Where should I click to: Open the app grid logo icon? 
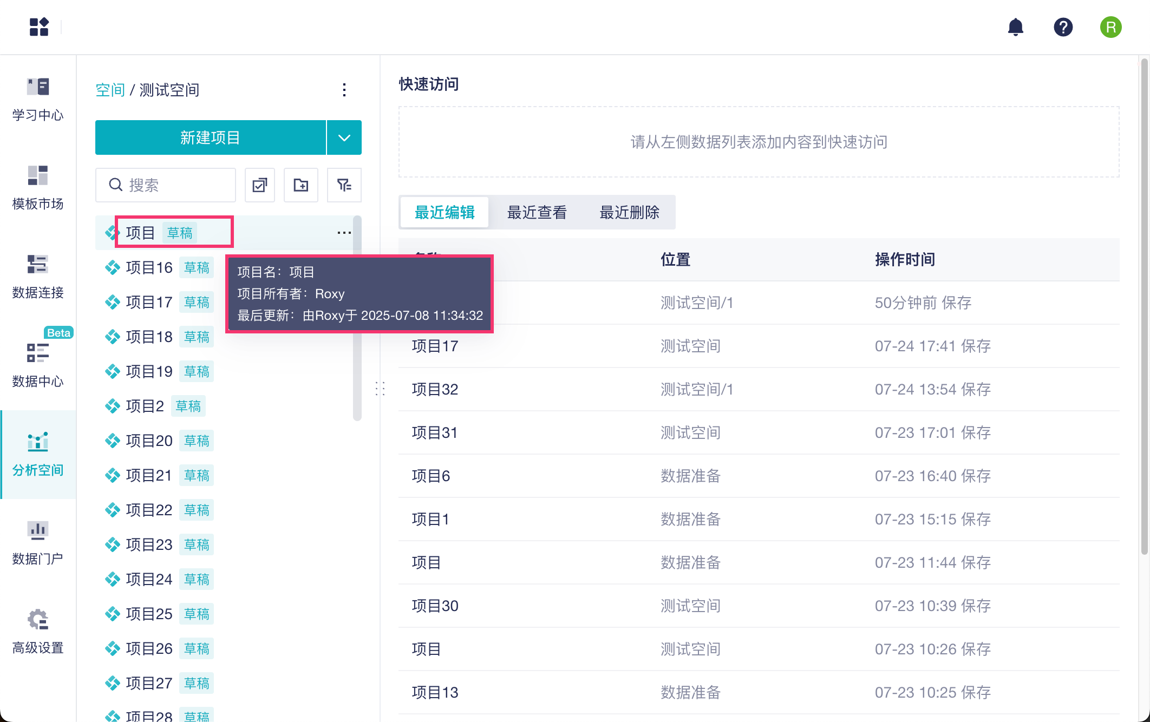(x=39, y=27)
